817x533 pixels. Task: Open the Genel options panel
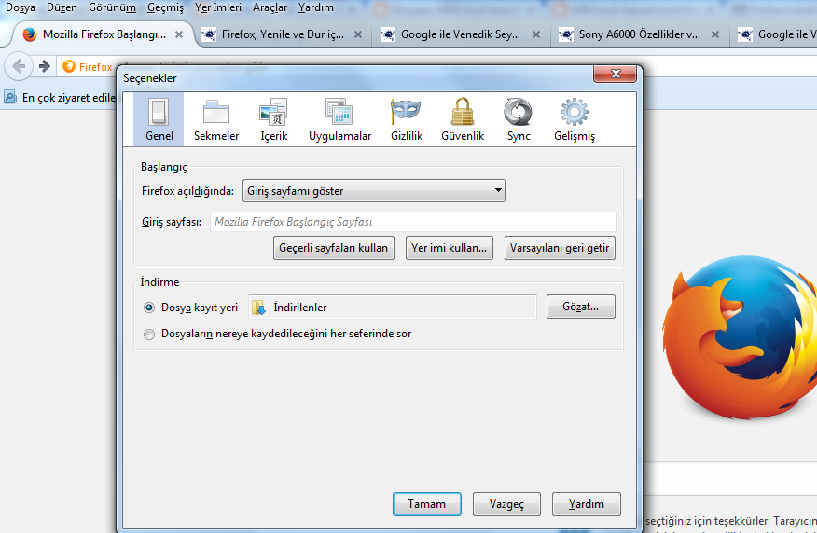click(159, 119)
